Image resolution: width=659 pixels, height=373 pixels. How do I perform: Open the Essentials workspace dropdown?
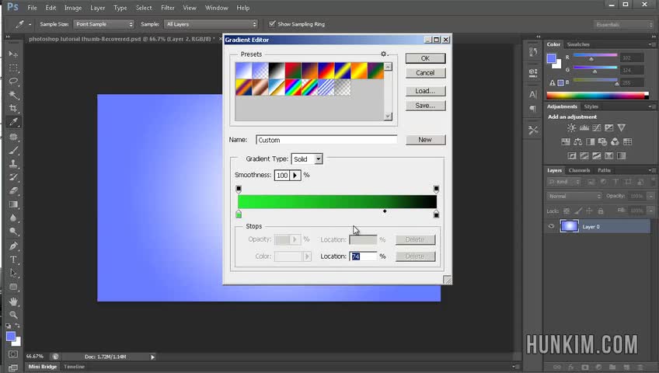(x=623, y=25)
